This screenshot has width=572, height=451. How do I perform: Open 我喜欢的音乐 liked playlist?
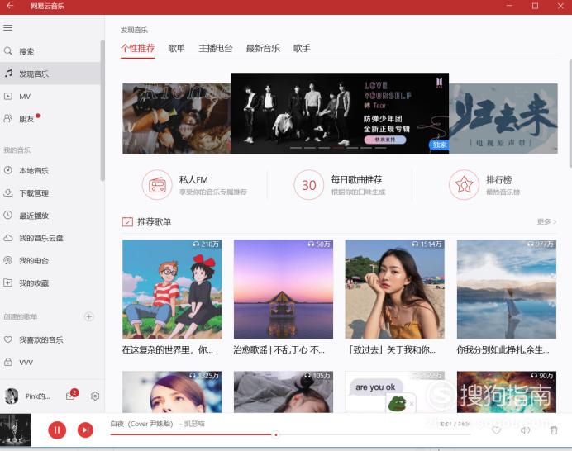click(x=50, y=339)
